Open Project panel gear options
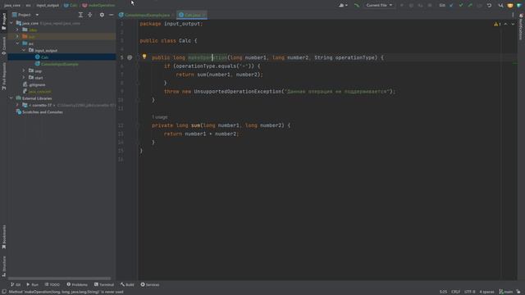This screenshot has width=525, height=295. point(102,15)
